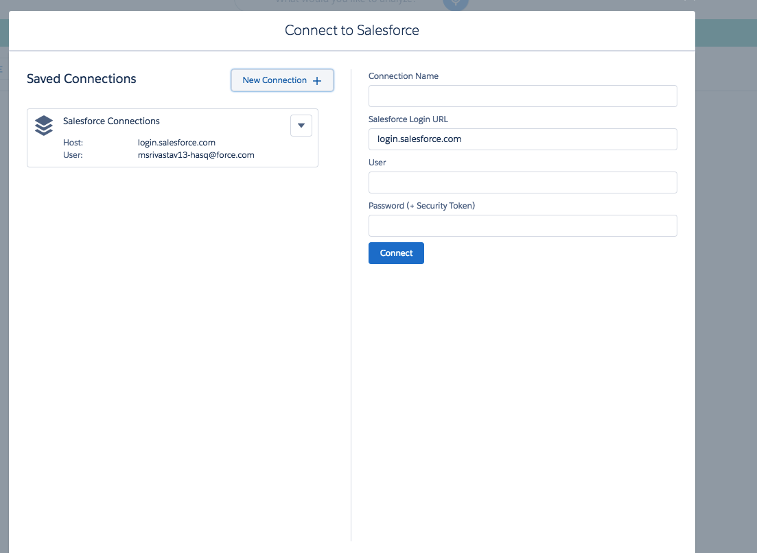This screenshot has width=757, height=553.
Task: Click the Salesforce Login URL field
Action: pyautogui.click(x=522, y=139)
